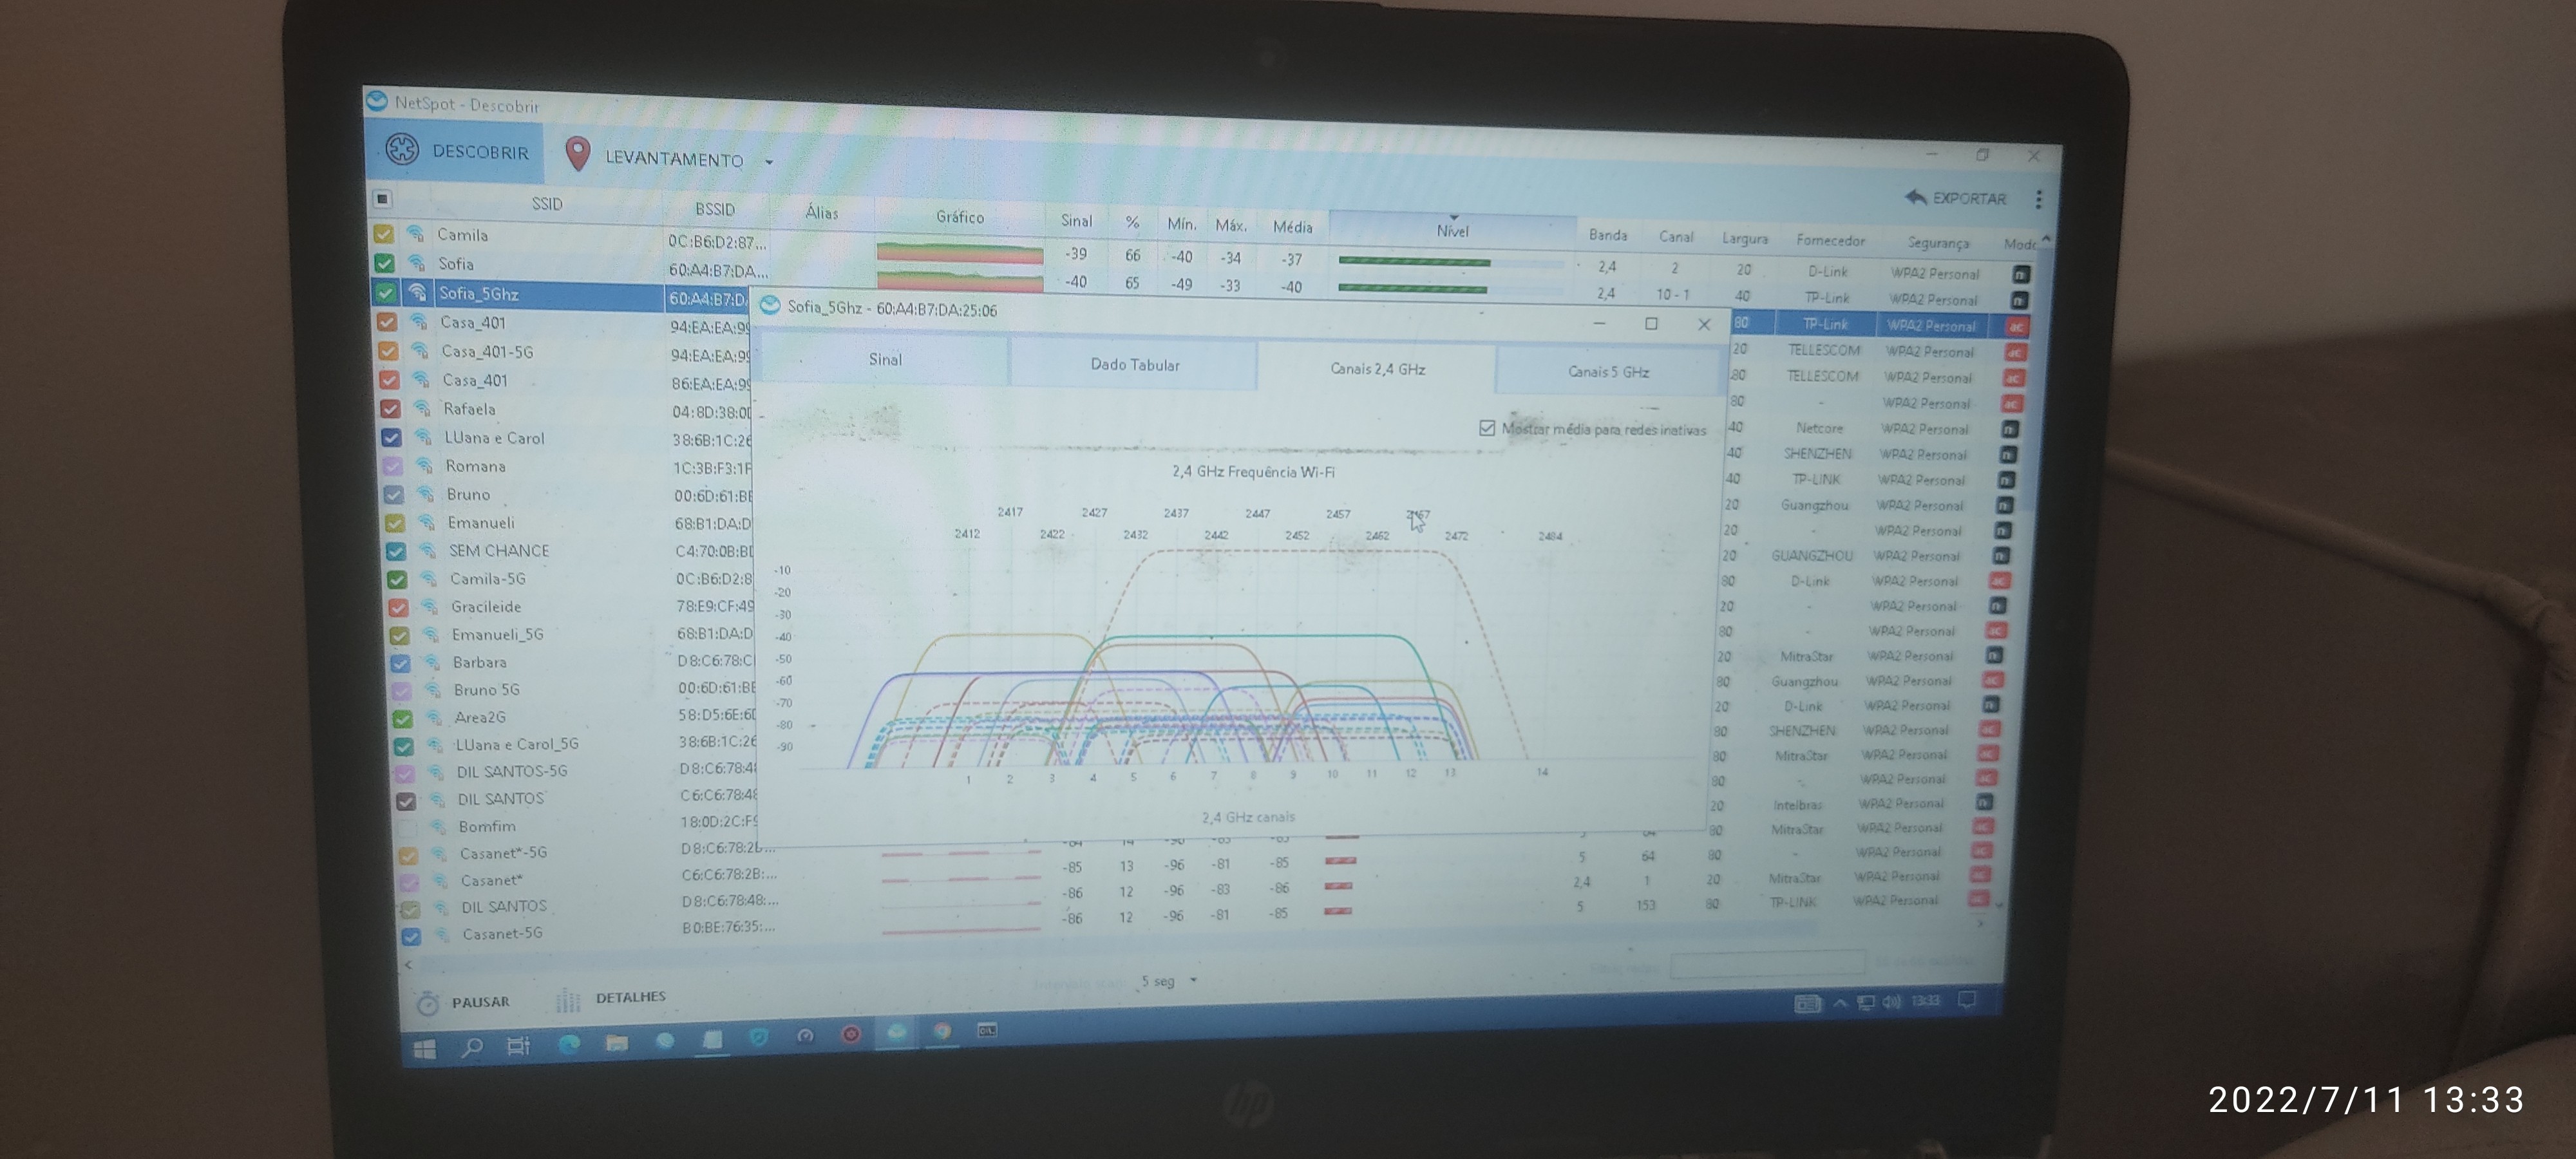Screen dimensions: 2576x1159
Task: Uncheck the Camila network checkbox
Action: click(383, 234)
